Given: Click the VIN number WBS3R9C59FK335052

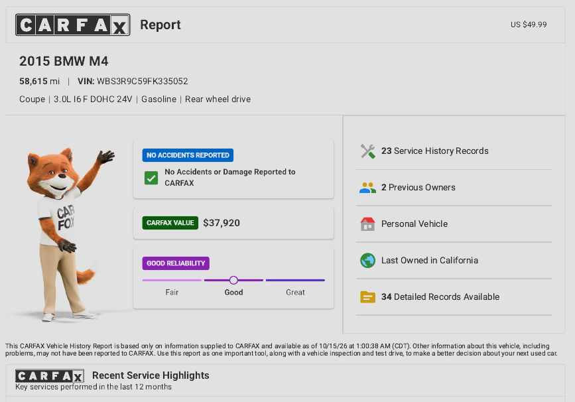Looking at the screenshot, I should pos(143,81).
